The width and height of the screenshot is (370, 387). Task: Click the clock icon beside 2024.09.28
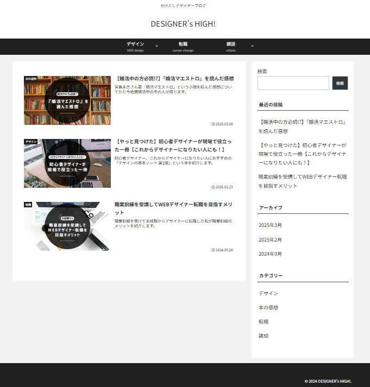pos(213,250)
